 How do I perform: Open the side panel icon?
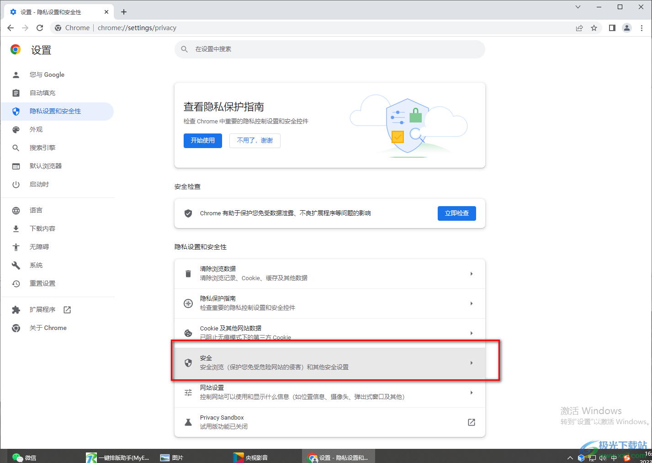(x=612, y=28)
